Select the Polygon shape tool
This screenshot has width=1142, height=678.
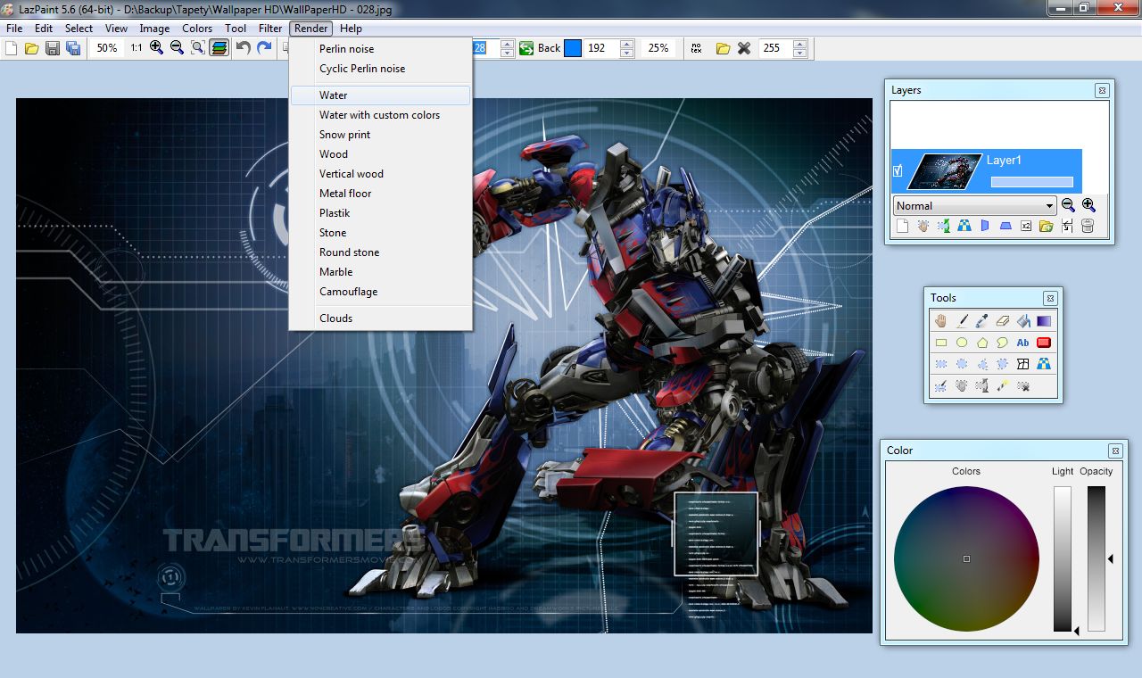pos(982,343)
